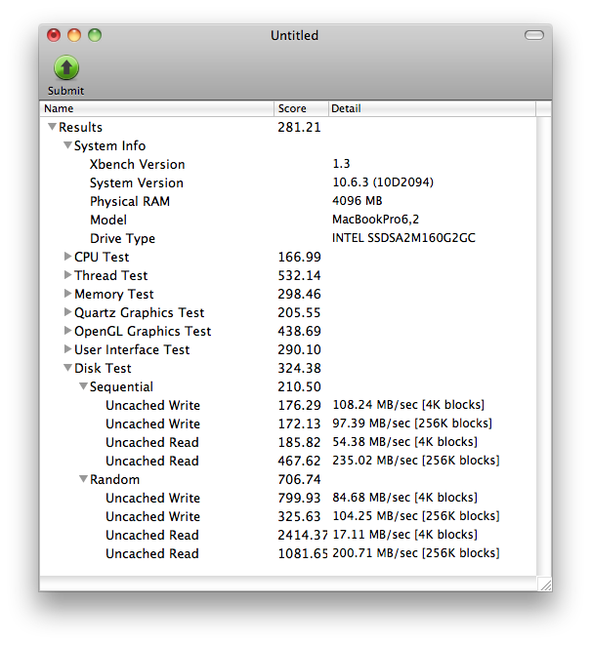This screenshot has width=591, height=645.
Task: Click the window resize grip corner
Action: [544, 584]
